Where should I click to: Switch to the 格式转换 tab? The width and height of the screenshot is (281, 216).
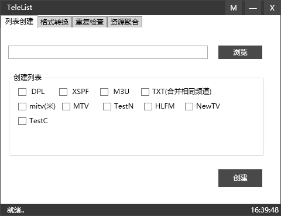click(54, 22)
